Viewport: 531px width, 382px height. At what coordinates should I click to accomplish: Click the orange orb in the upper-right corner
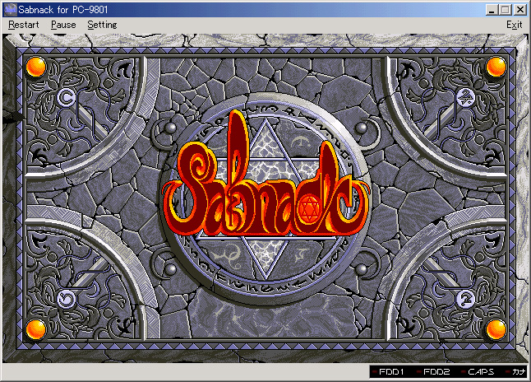pyautogui.click(x=496, y=67)
